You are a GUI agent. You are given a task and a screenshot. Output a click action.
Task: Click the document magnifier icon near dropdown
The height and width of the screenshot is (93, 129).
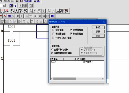(11, 6)
